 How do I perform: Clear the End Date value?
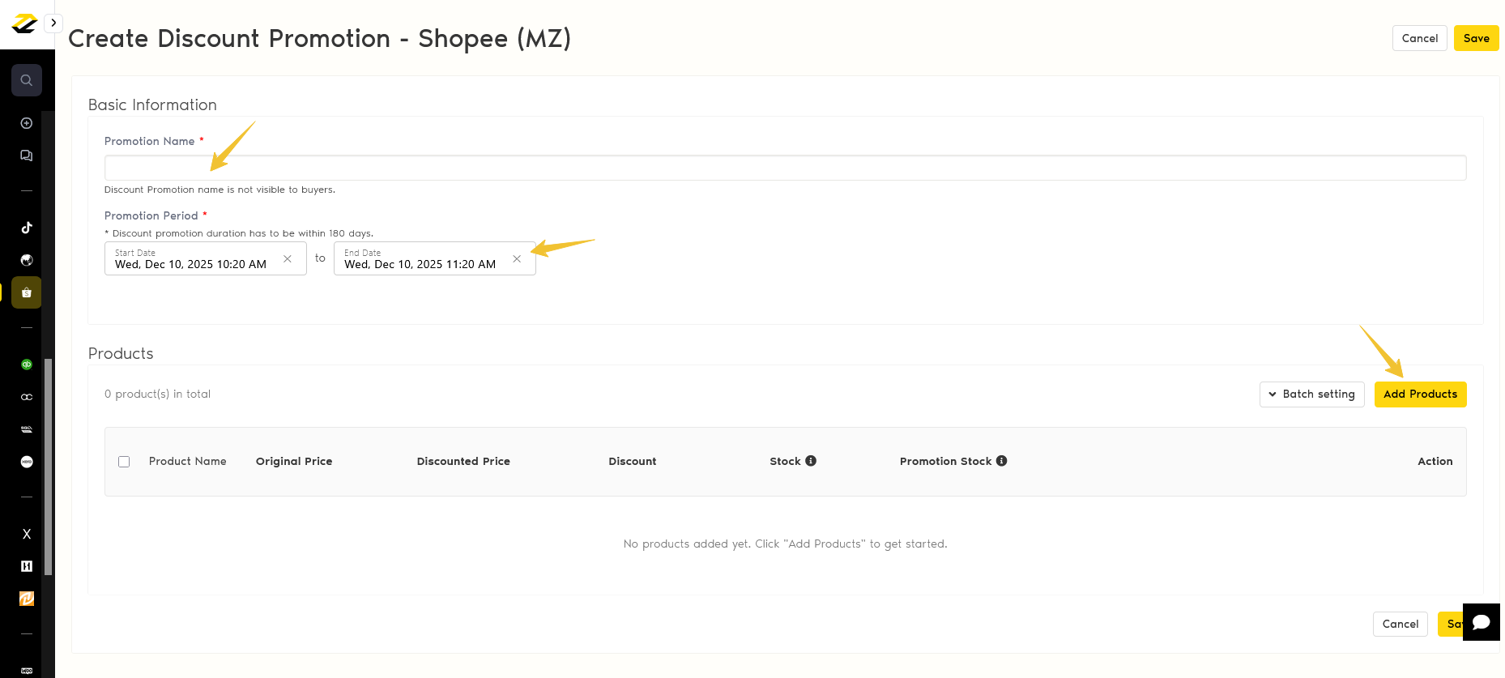click(x=517, y=258)
